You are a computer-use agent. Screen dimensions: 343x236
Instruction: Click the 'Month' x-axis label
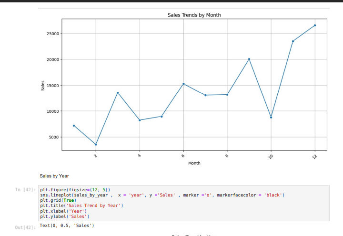(x=194, y=163)
